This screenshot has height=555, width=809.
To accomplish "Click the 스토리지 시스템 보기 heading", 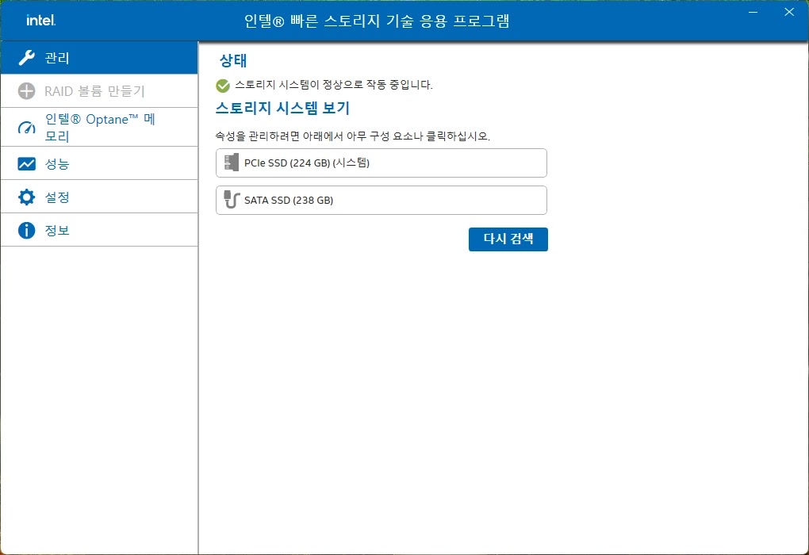I will (282, 109).
